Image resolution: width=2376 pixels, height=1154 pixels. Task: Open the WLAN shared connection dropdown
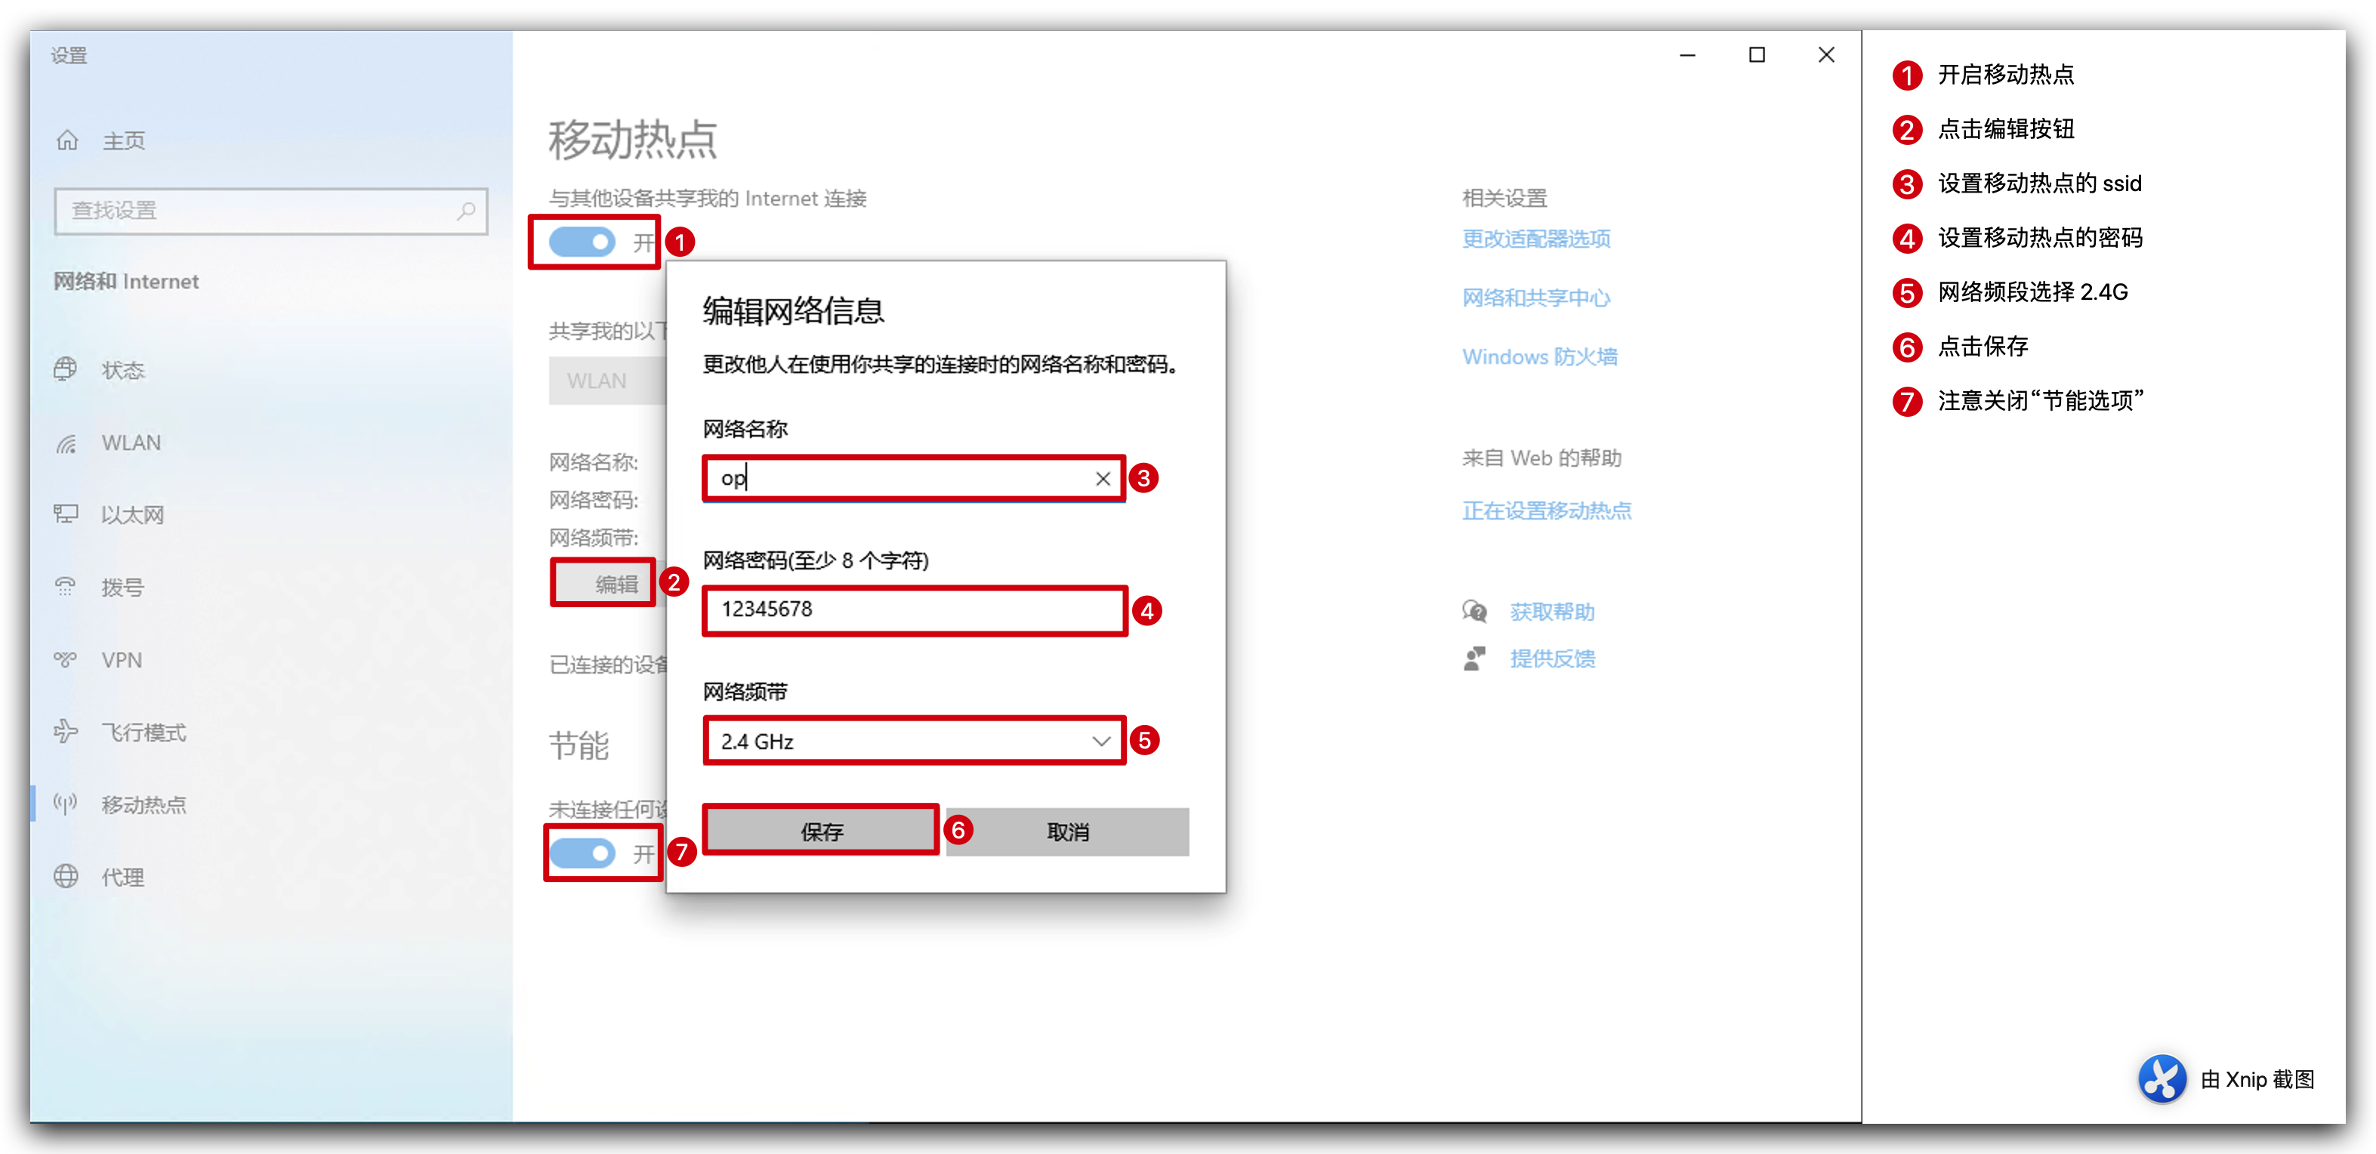click(x=608, y=381)
